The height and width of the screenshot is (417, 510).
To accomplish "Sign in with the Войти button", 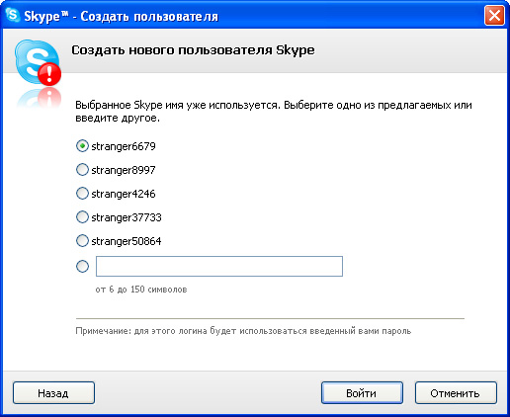I will (362, 393).
